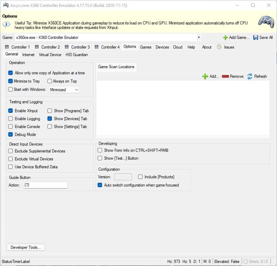The width and height of the screenshot is (277, 266).
Task: Click the app icon in title bar
Action: pyautogui.click(x=5, y=5)
